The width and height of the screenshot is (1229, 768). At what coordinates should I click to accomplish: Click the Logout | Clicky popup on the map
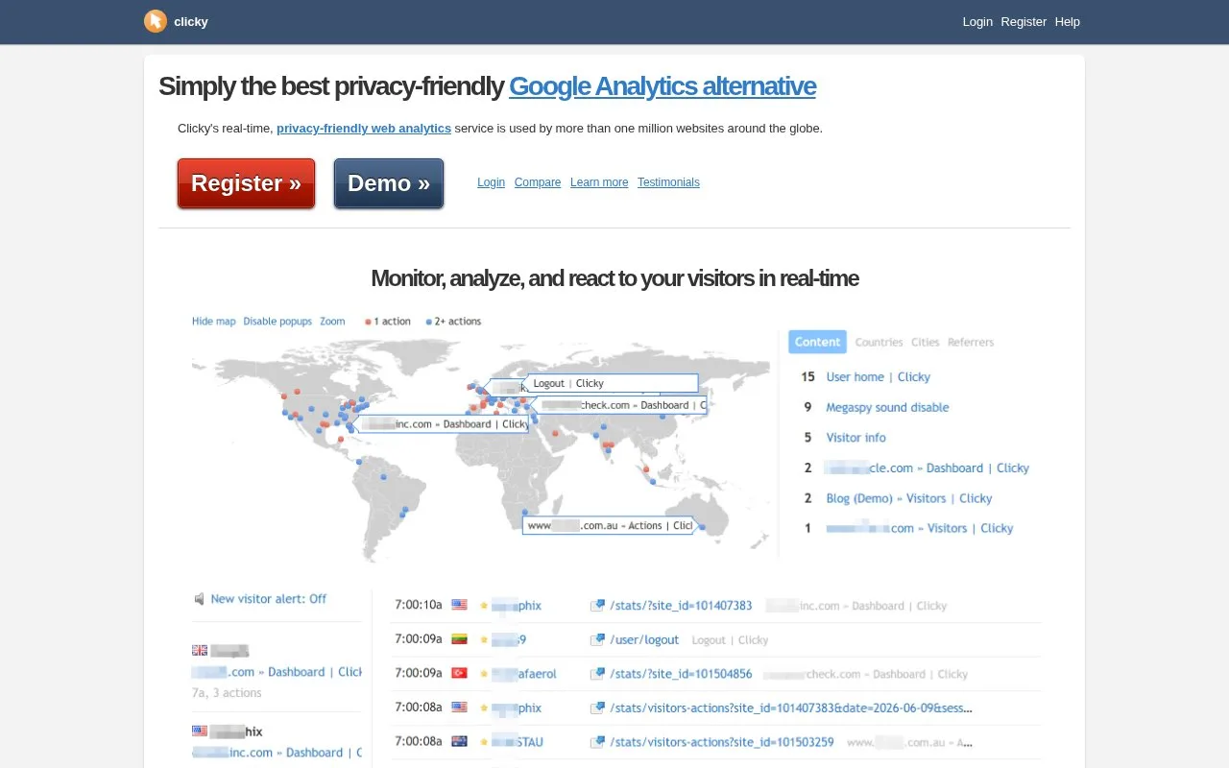(x=611, y=383)
